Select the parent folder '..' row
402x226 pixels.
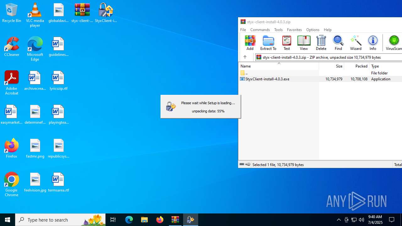click(x=320, y=73)
